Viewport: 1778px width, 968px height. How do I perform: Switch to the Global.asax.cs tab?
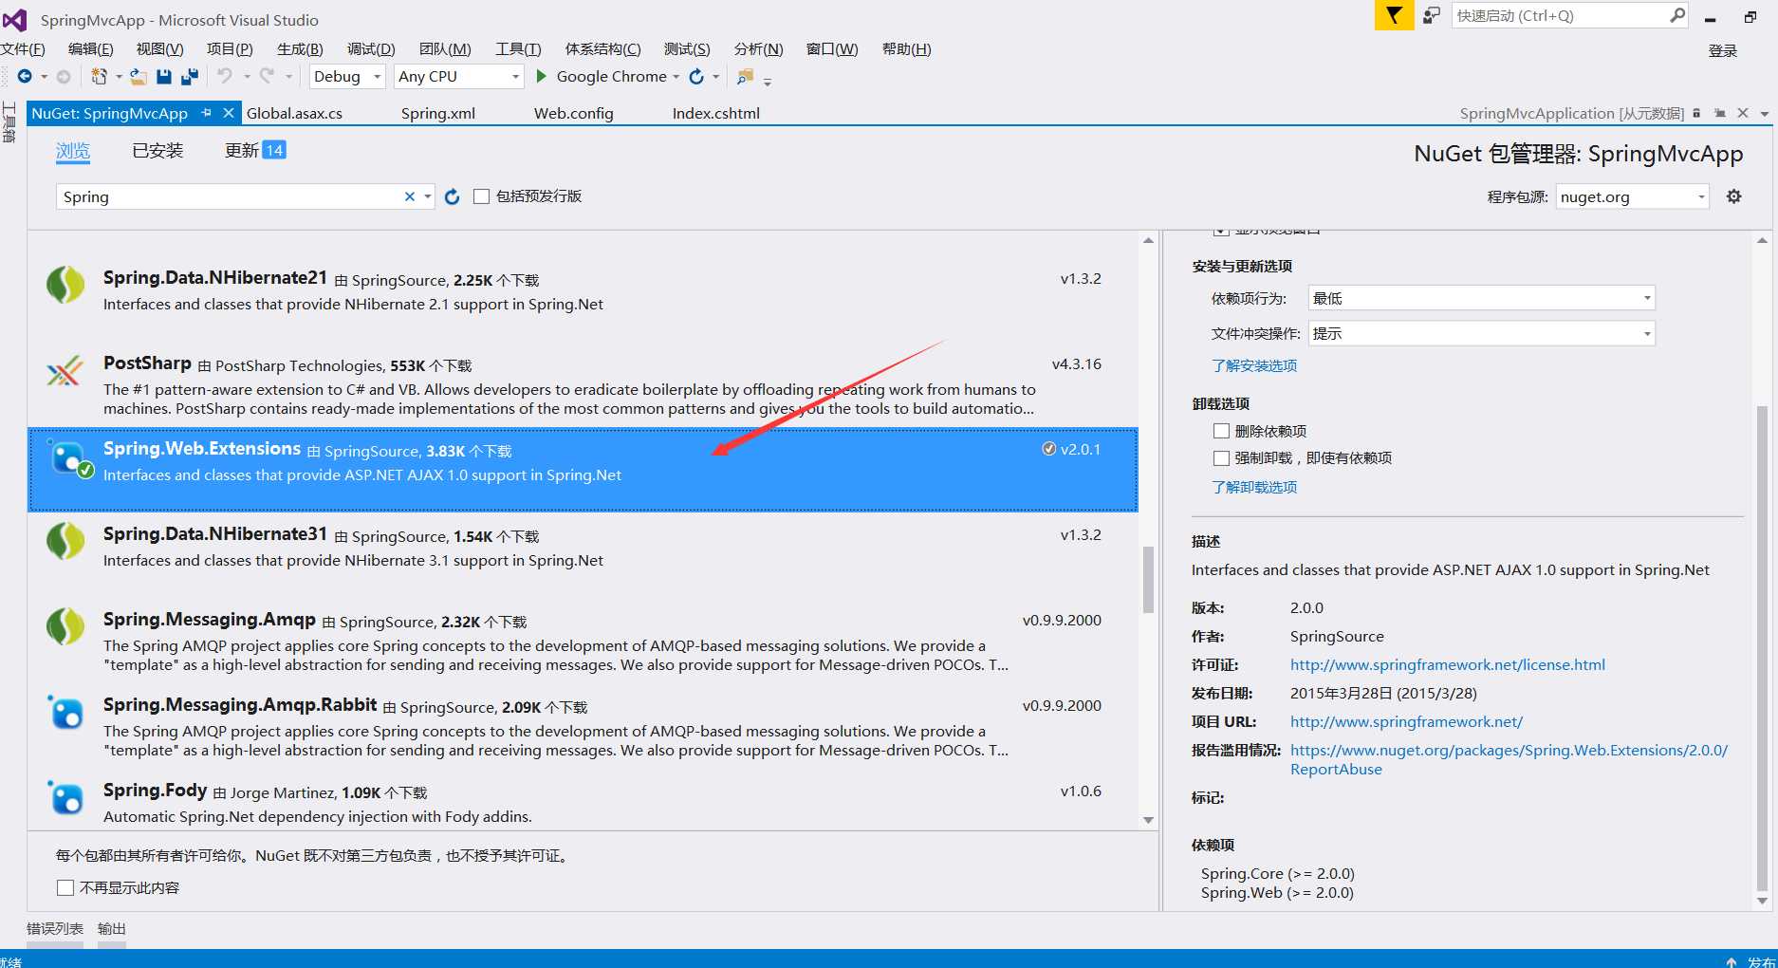[x=294, y=113]
